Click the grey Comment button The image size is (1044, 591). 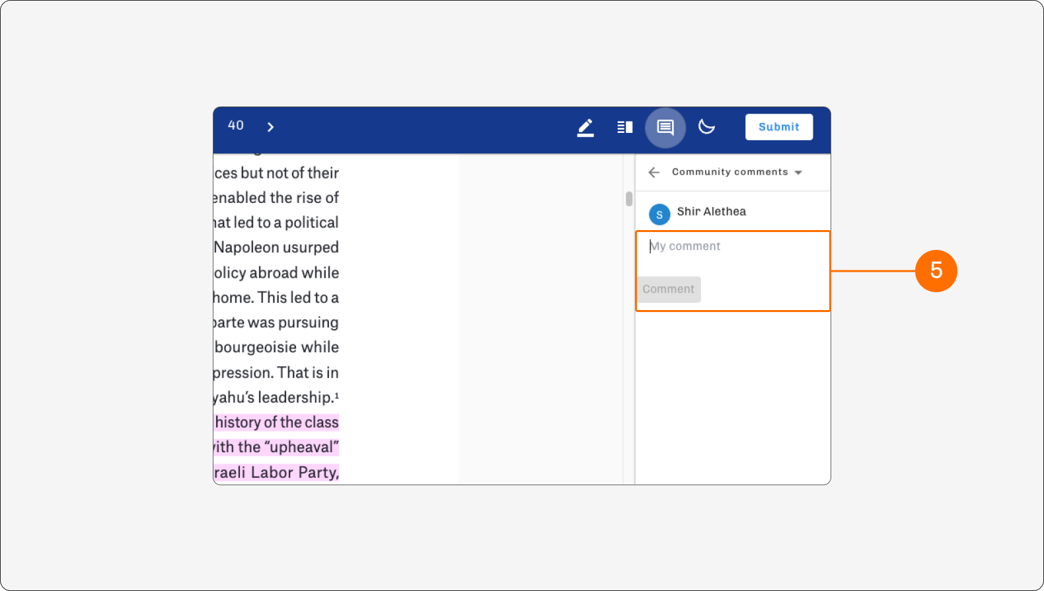point(669,290)
